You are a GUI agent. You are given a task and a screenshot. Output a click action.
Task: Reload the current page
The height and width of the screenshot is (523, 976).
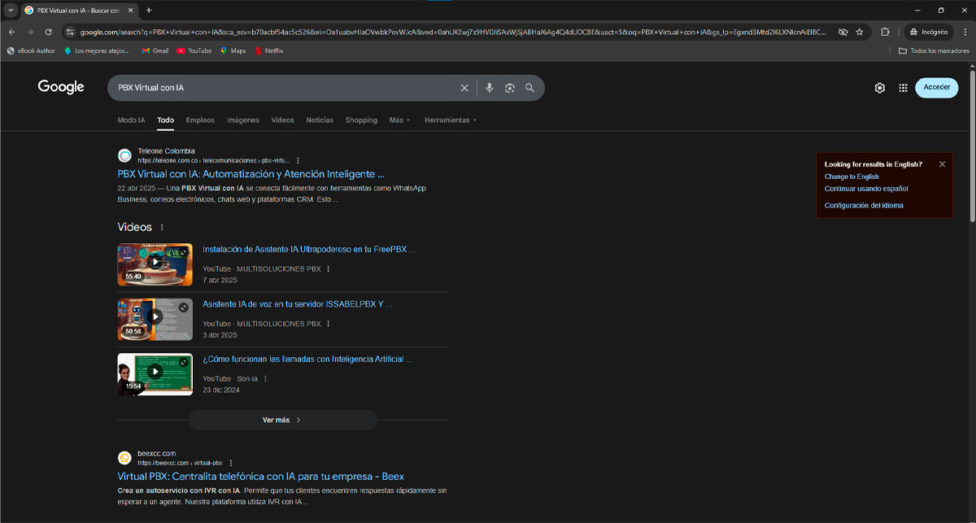(49, 32)
